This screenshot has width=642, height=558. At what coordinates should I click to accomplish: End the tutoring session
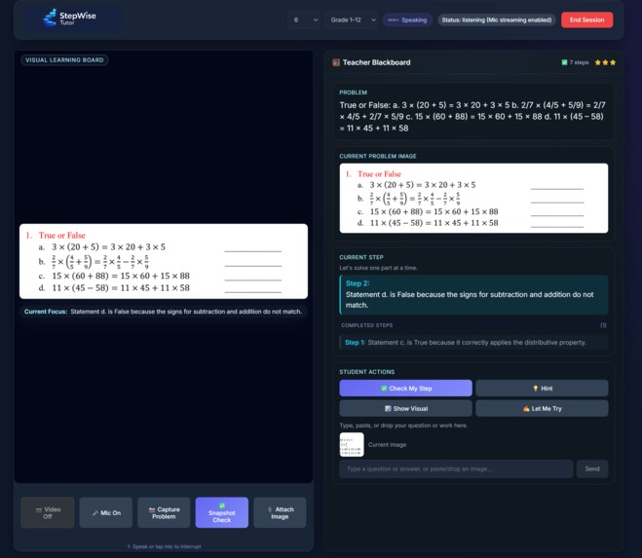pos(586,19)
